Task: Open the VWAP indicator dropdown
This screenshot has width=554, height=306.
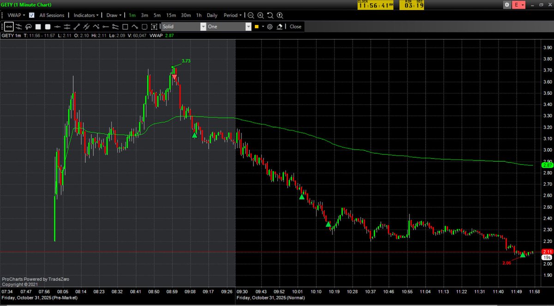Action: click(x=15, y=15)
